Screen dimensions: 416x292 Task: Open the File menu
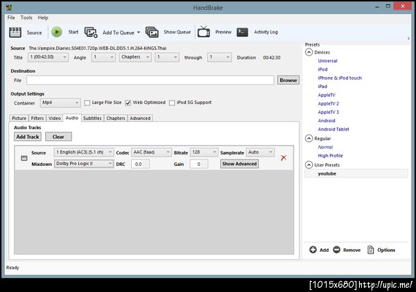11,18
